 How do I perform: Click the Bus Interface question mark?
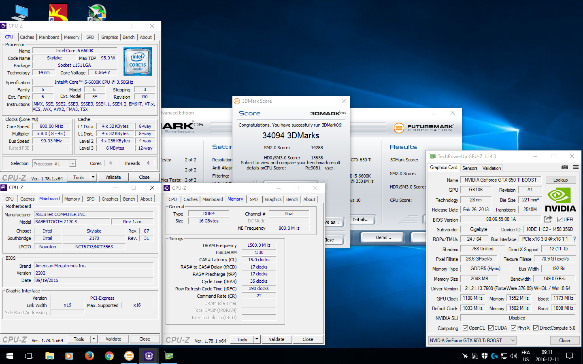(574, 239)
